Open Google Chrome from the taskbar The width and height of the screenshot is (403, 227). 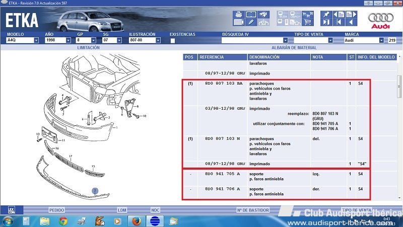tap(63, 221)
